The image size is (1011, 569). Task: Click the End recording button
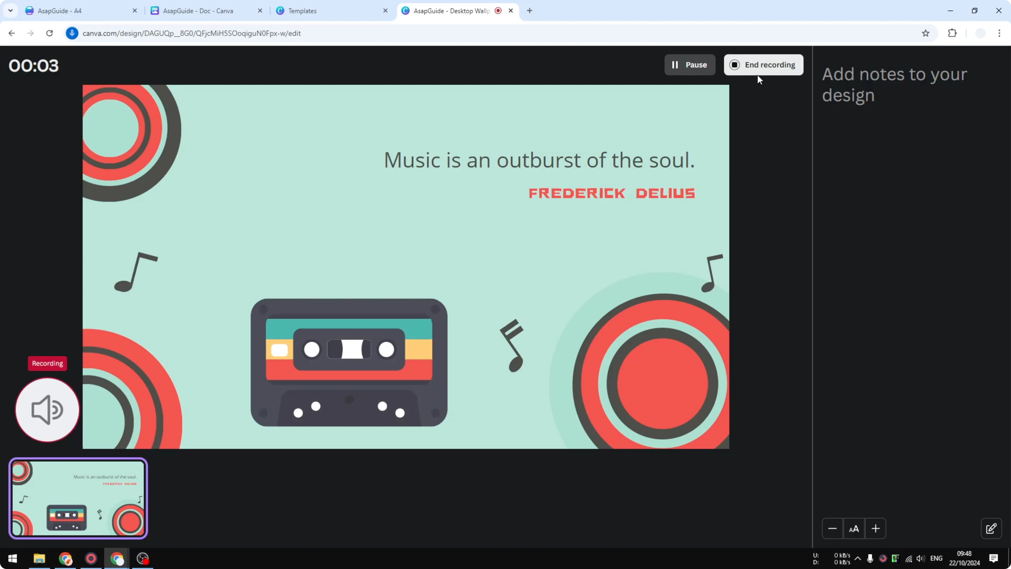tap(763, 65)
